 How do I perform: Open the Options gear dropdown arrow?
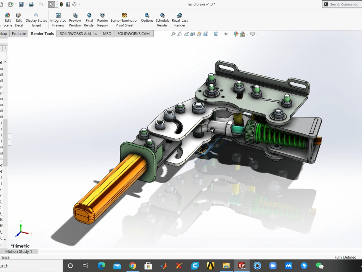[x=79, y=4]
